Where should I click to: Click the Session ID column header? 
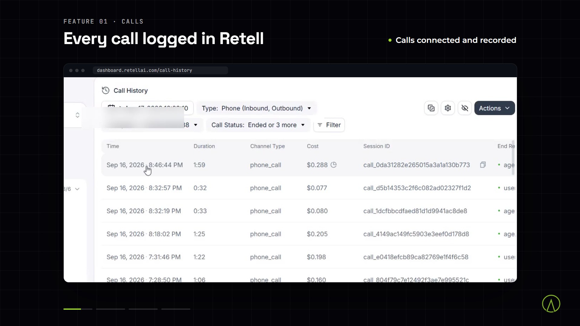(x=376, y=146)
